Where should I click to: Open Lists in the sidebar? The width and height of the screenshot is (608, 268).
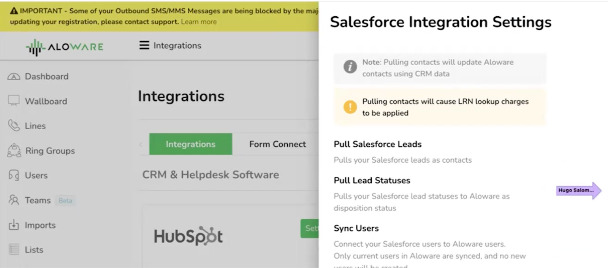click(x=34, y=250)
